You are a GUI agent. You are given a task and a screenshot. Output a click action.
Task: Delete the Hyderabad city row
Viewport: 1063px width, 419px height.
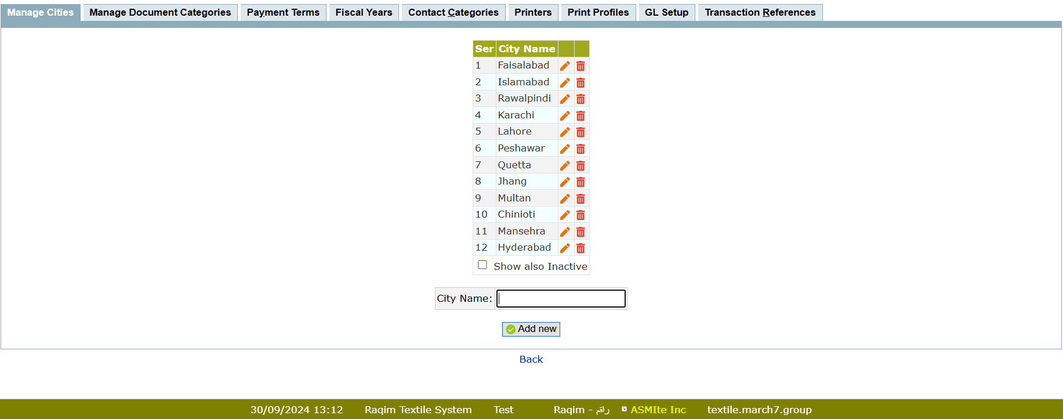tap(581, 248)
